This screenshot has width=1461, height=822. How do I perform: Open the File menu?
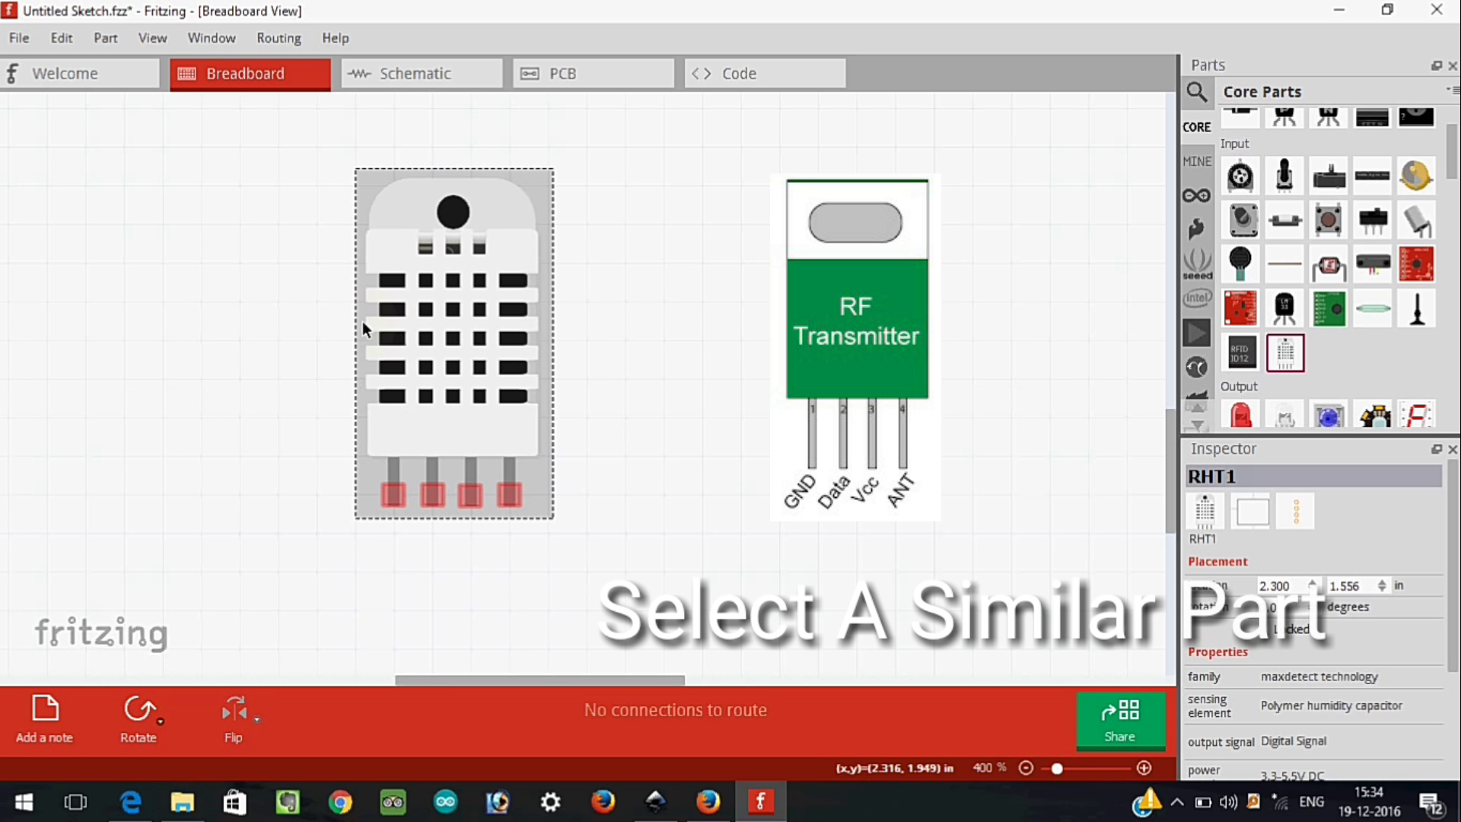pyautogui.click(x=19, y=38)
